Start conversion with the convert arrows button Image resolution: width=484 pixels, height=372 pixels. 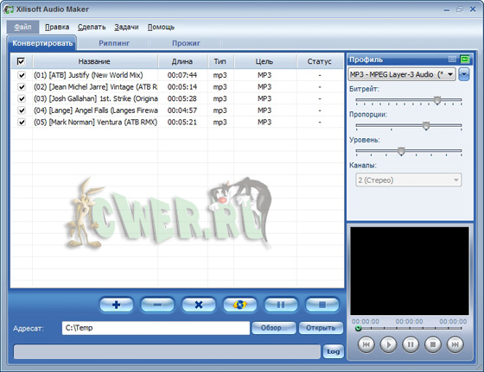240,305
